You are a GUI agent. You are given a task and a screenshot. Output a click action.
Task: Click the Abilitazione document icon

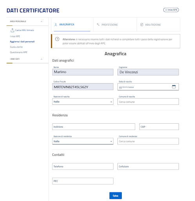tap(142, 25)
